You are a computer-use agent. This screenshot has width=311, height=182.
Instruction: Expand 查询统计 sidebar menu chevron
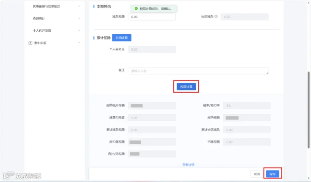(x=79, y=18)
